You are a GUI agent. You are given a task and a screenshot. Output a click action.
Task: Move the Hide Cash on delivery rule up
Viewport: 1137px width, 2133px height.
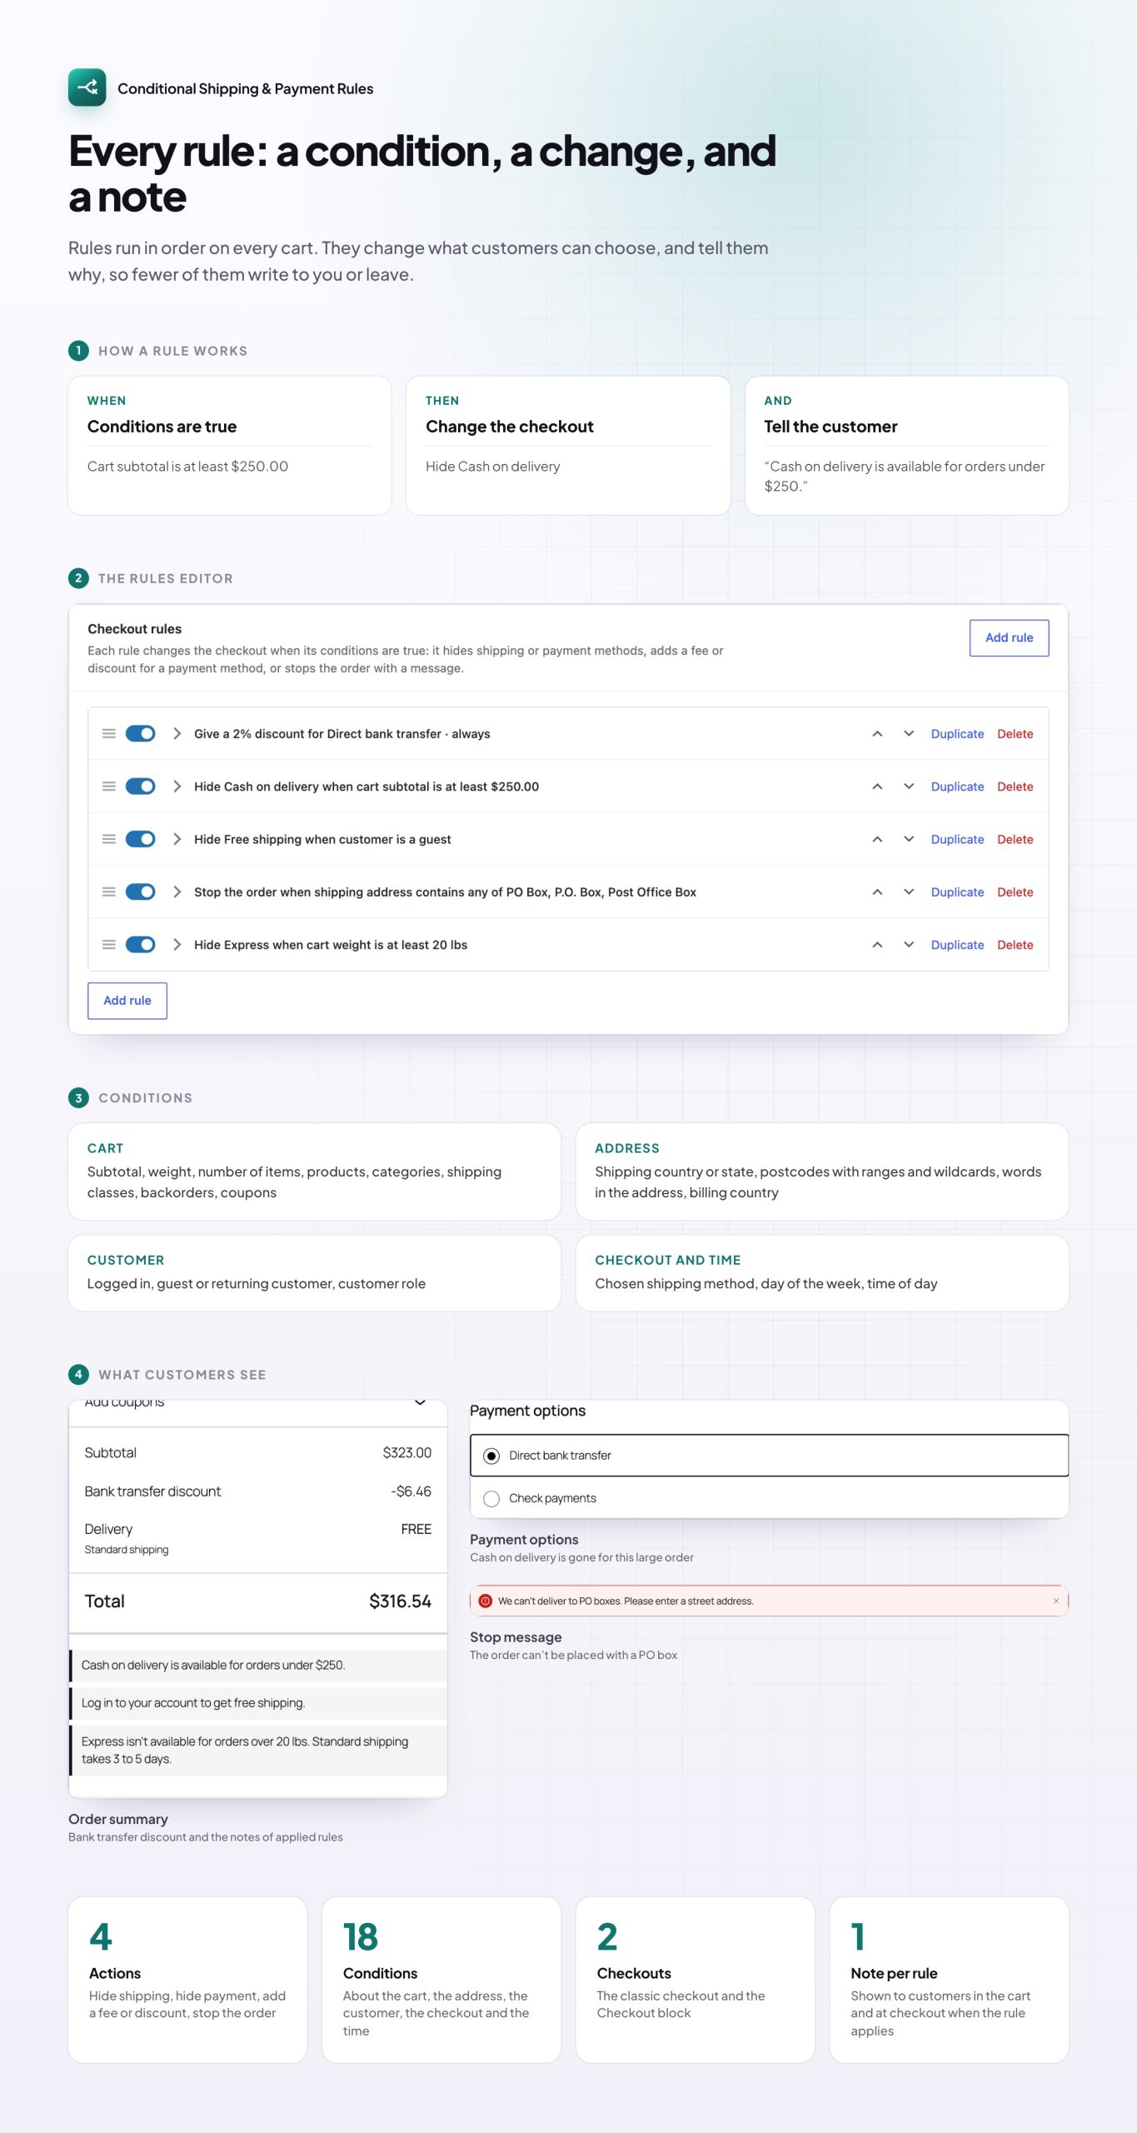(x=877, y=786)
